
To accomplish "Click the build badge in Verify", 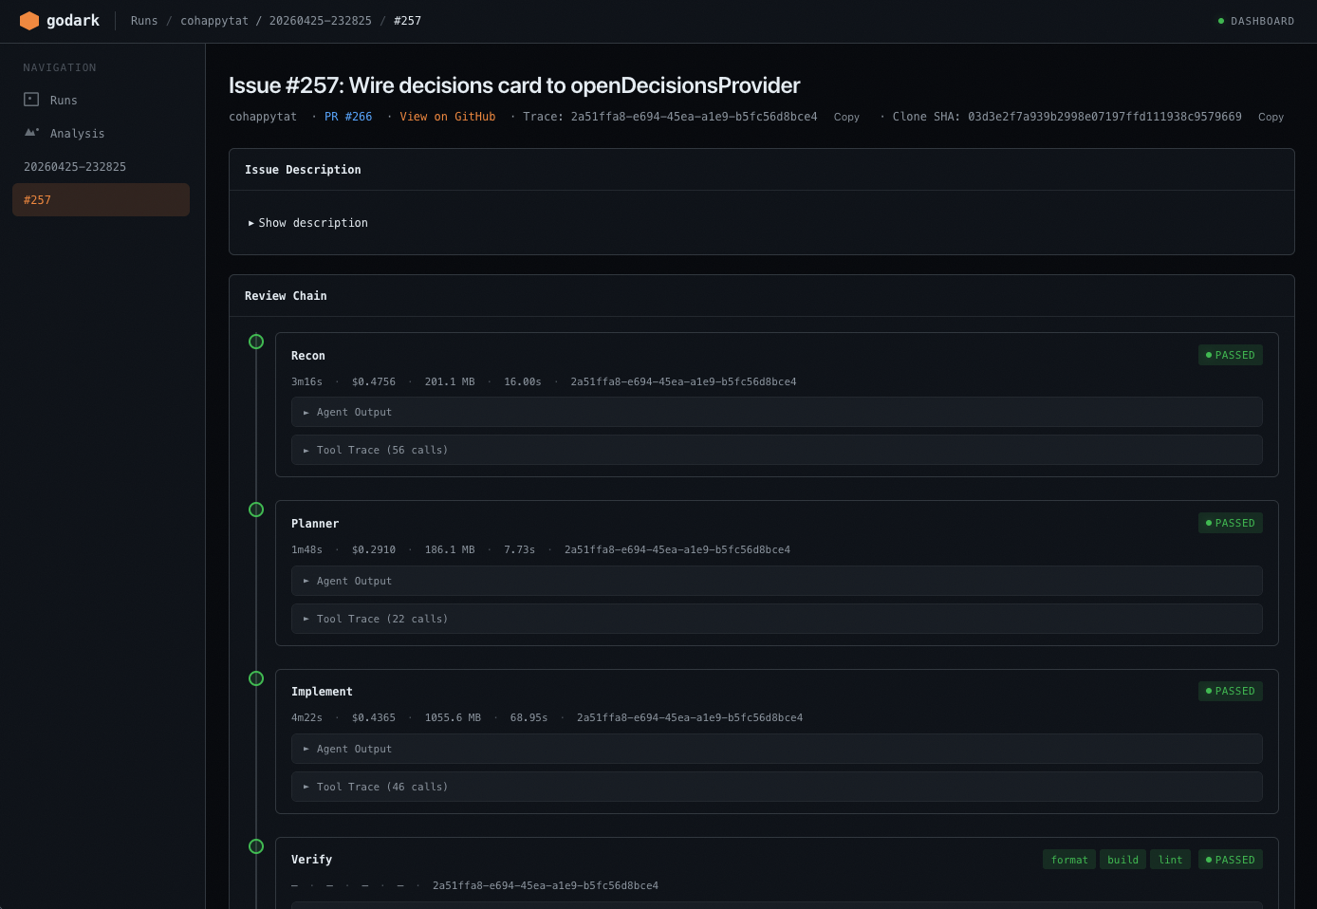I will [1122, 860].
